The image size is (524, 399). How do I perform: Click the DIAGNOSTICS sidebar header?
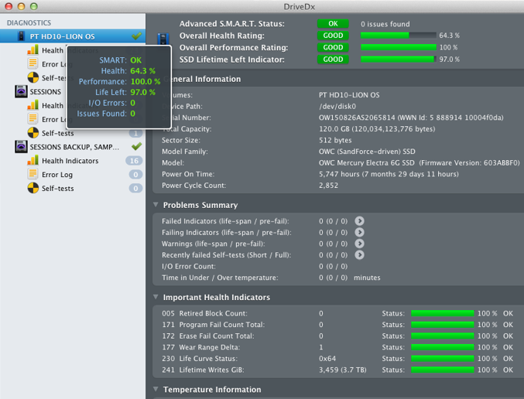(29, 22)
